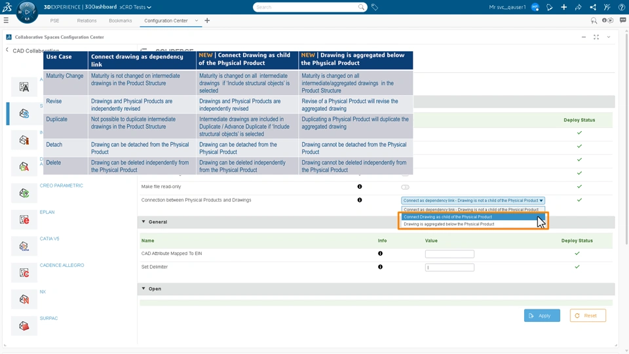
Task: Open the CADENCE ALLEGRO link
Action: click(62, 265)
